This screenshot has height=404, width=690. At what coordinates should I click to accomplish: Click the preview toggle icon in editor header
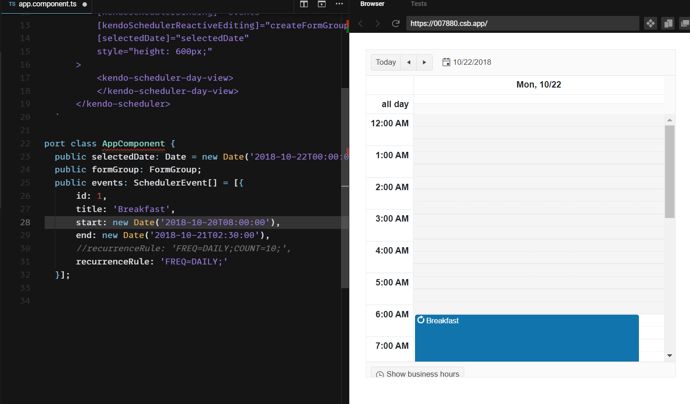point(322,4)
